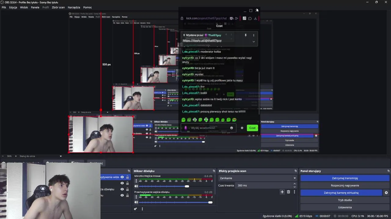Image resolution: width=391 pixels, height=219 pixels.
Task: Open Ustawienia from control panel
Action: (x=345, y=207)
